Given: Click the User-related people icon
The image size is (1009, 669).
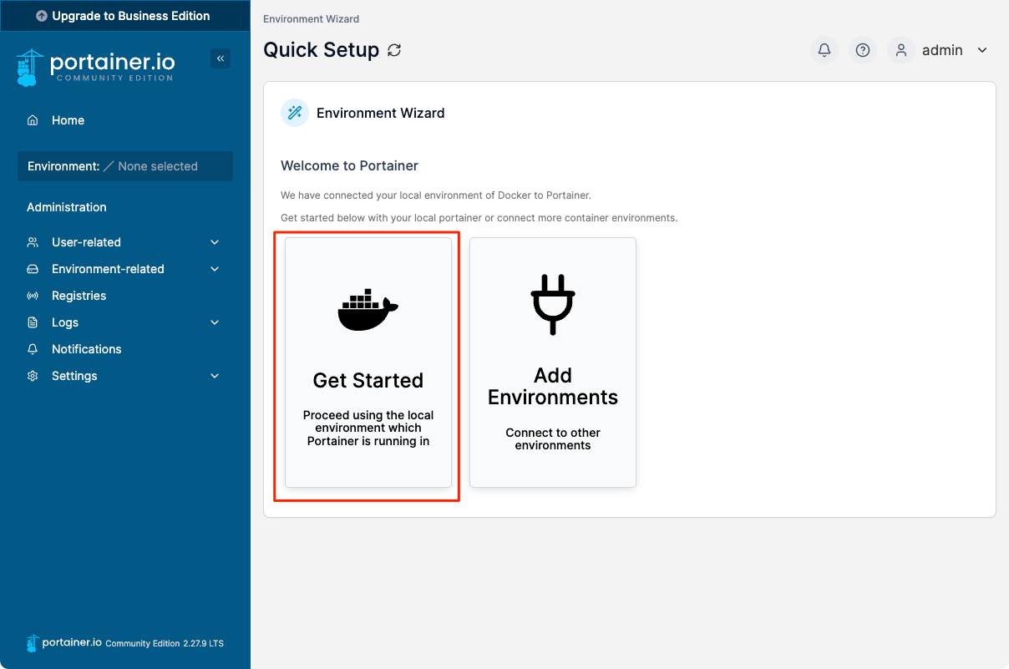Looking at the screenshot, I should tap(33, 242).
